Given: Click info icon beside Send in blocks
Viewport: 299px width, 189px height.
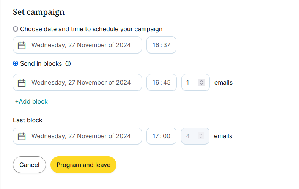Looking at the screenshot, I should click(x=68, y=64).
